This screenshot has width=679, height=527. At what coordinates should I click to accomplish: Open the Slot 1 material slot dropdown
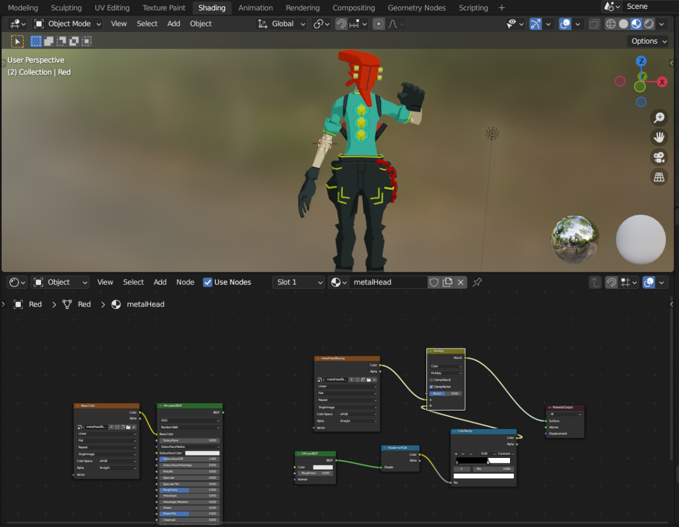tap(298, 282)
